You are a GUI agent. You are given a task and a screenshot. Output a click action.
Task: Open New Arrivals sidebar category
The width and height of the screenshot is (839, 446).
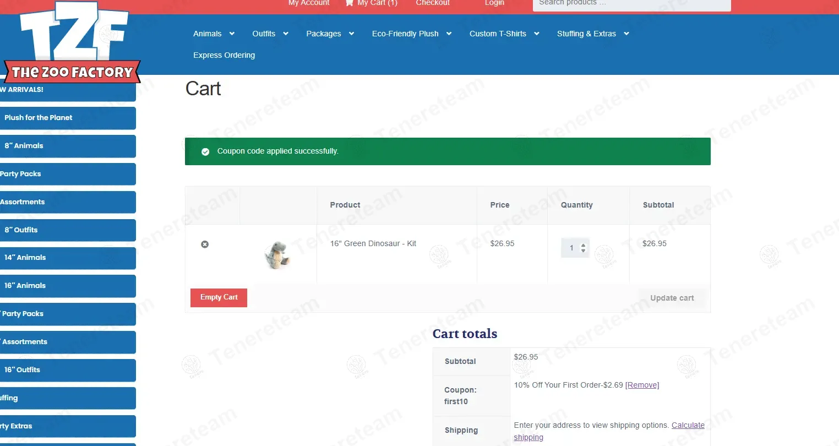68,90
